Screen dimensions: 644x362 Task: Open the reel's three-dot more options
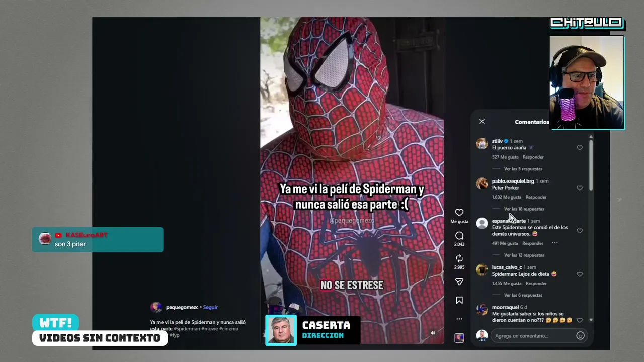(459, 319)
